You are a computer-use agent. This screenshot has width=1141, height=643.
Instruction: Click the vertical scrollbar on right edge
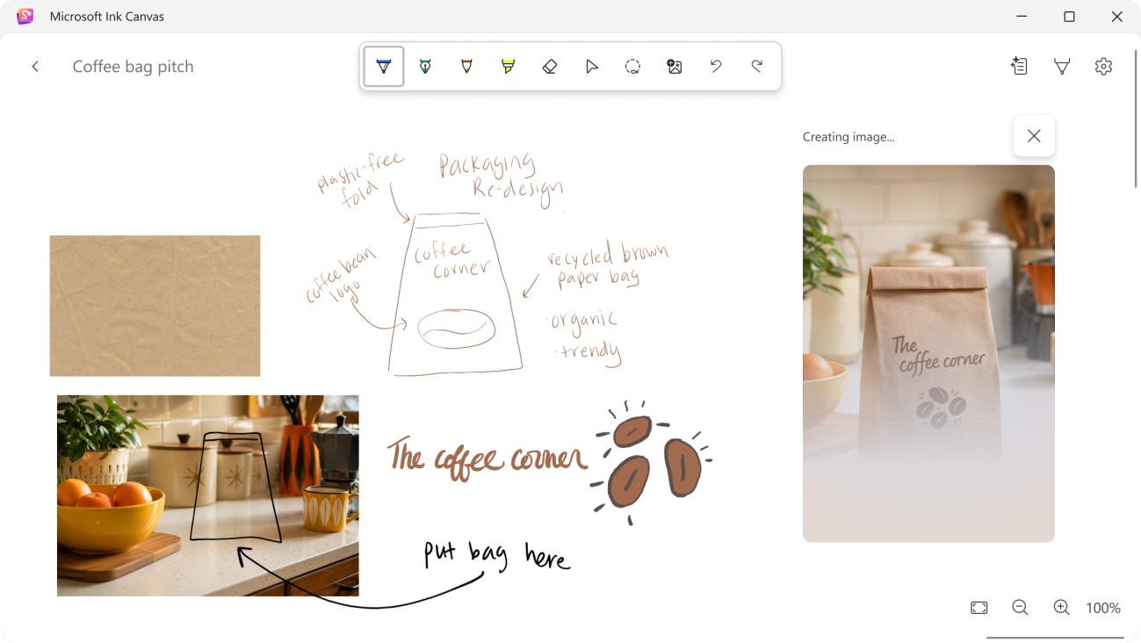pyautogui.click(x=1137, y=119)
